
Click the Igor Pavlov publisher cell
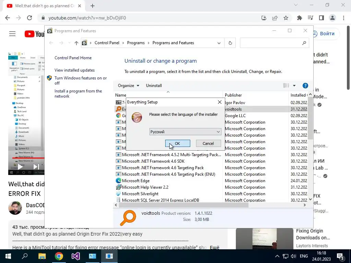235,103
